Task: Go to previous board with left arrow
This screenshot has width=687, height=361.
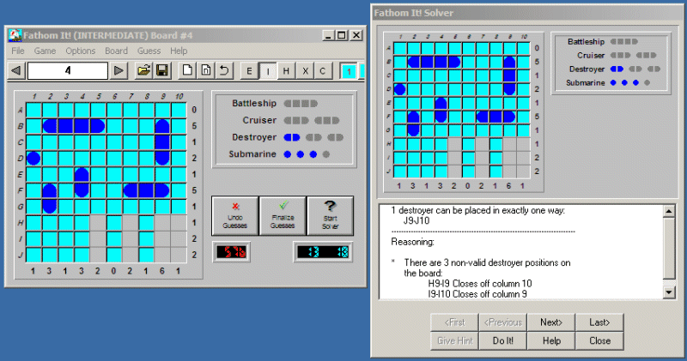Action: [x=15, y=70]
